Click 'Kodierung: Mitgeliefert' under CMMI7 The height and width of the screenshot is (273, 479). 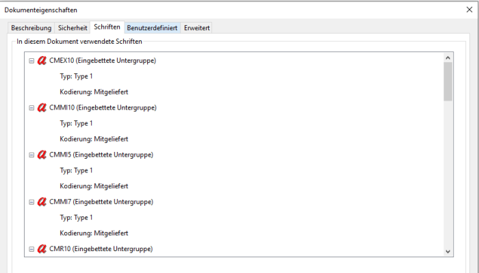coord(94,233)
